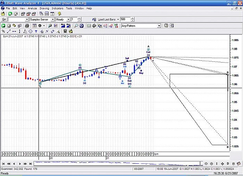Click the tile windows vertically icon
Image resolution: width=243 pixels, height=176 pixels.
52,14
